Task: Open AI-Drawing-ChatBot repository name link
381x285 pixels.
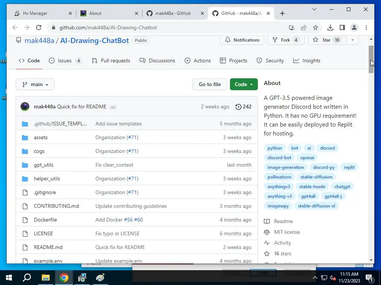Action: 95,40
